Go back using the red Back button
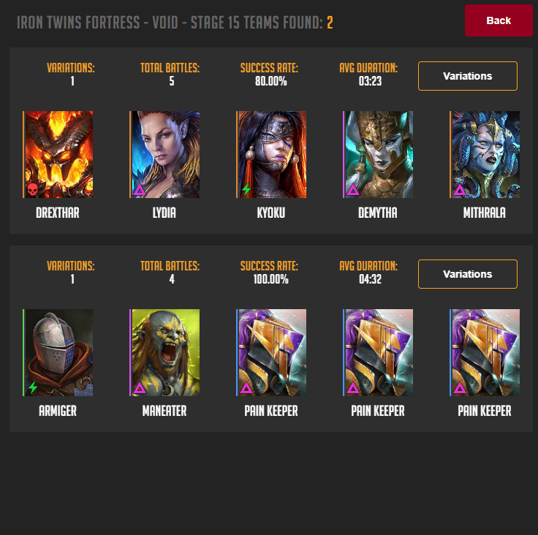 pyautogui.click(x=499, y=20)
